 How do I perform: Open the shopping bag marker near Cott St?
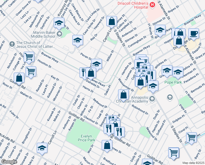tap(140, 82)
